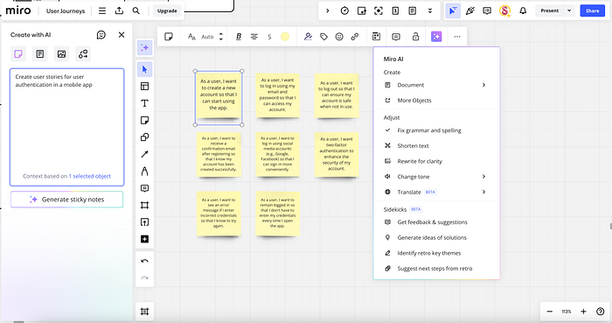612x323 pixels.
Task: Click the Upgrade button
Action: point(167,11)
